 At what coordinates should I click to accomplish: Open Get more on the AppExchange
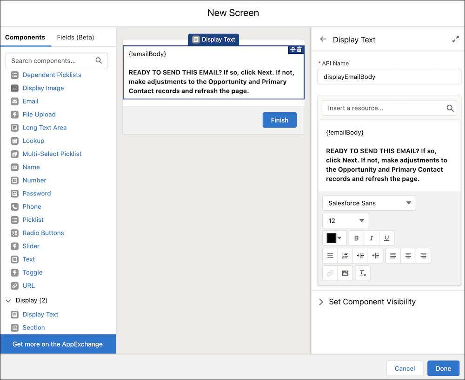[x=58, y=344]
